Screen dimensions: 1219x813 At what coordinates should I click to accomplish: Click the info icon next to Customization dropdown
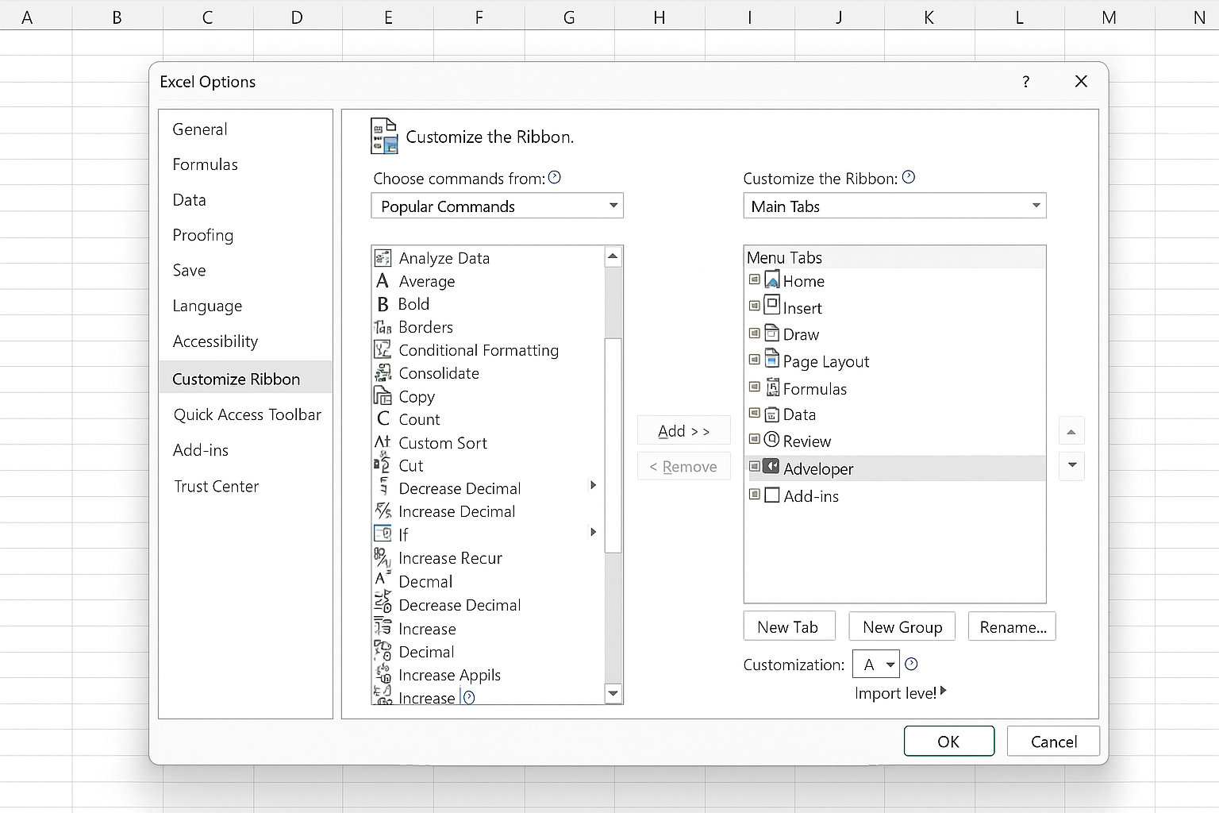(911, 664)
